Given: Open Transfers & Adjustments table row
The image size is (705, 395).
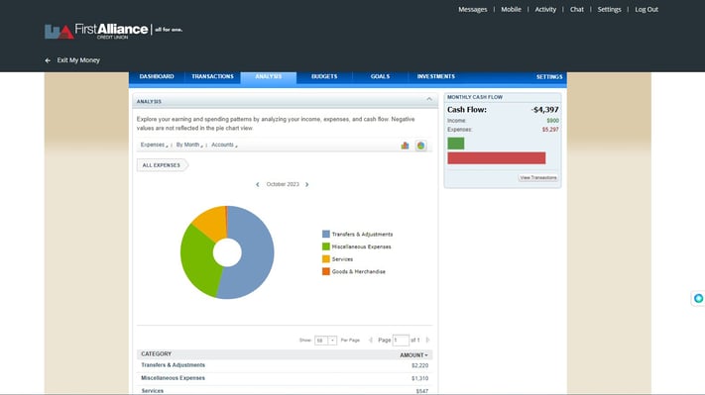Looking at the screenshot, I should pos(285,365).
